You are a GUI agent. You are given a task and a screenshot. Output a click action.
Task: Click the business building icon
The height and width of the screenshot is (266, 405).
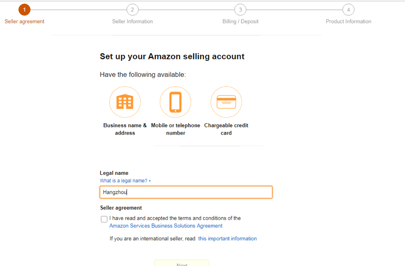click(x=125, y=102)
